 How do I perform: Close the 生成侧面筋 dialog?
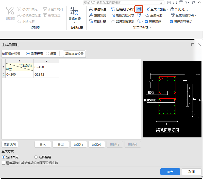pyautogui.click(x=200, y=45)
